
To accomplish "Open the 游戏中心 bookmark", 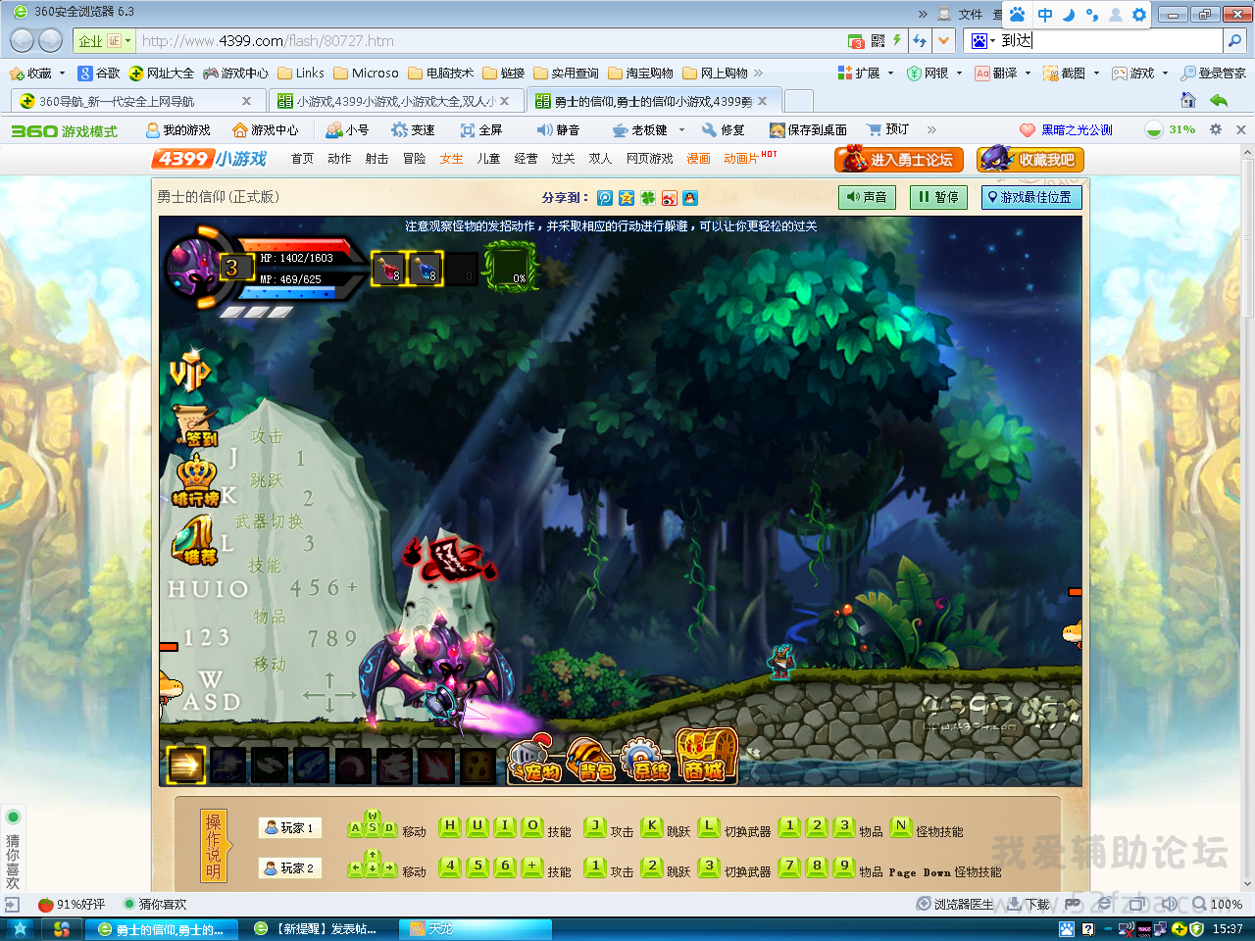I will tap(235, 73).
